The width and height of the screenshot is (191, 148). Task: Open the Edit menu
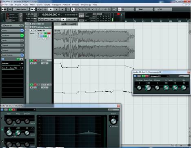pyautogui.click(x=11, y=5)
